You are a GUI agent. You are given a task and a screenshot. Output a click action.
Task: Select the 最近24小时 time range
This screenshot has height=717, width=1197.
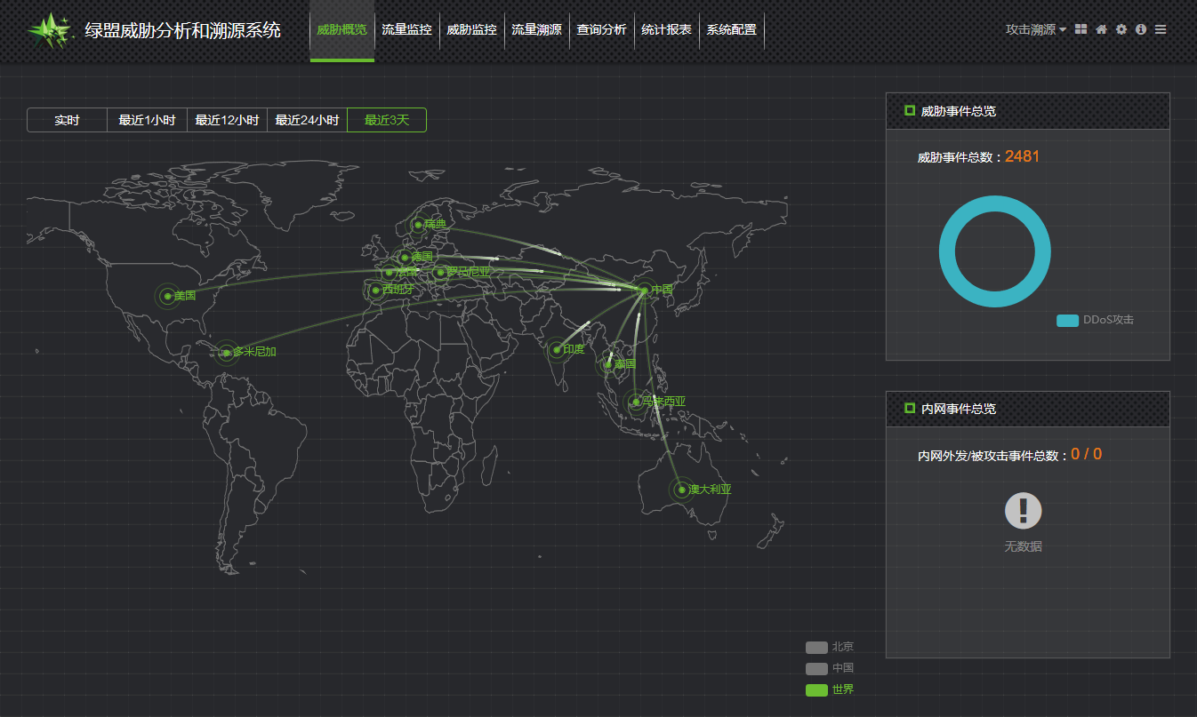(x=307, y=120)
